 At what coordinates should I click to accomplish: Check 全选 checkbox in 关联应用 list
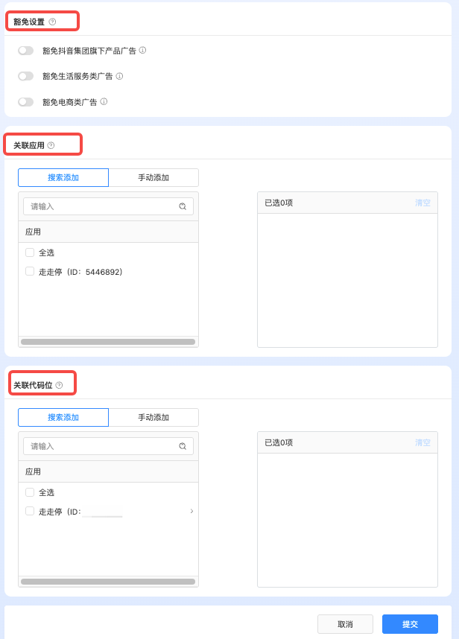point(30,252)
